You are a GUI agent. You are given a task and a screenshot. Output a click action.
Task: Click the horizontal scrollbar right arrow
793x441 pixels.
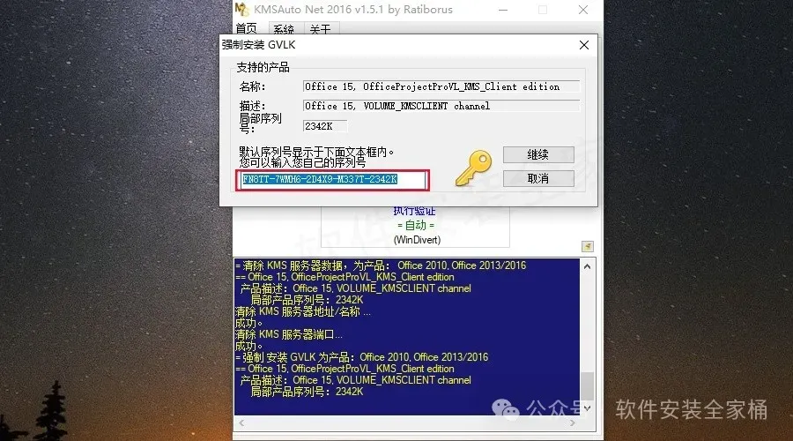[573, 422]
